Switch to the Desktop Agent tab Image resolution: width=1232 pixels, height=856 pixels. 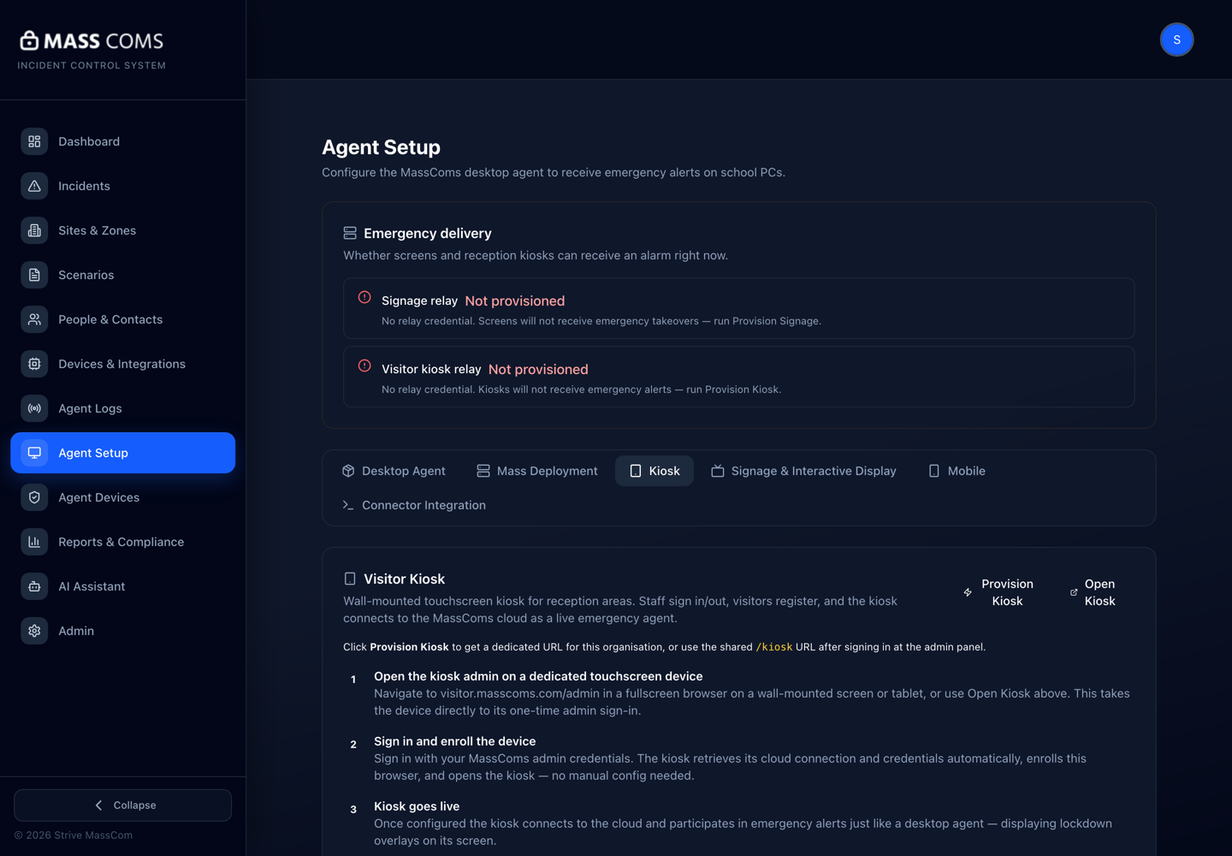click(394, 471)
